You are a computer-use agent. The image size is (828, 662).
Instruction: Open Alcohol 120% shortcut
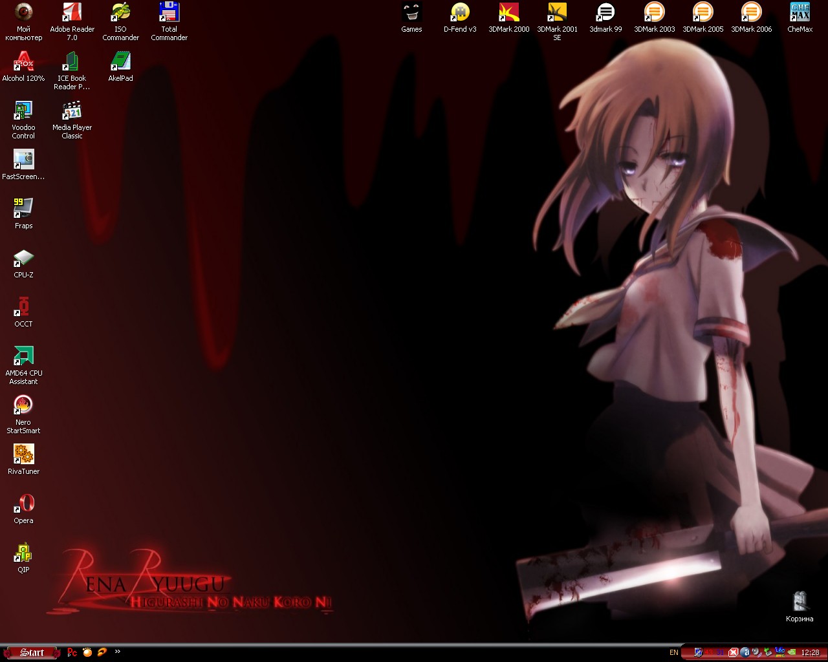23,67
